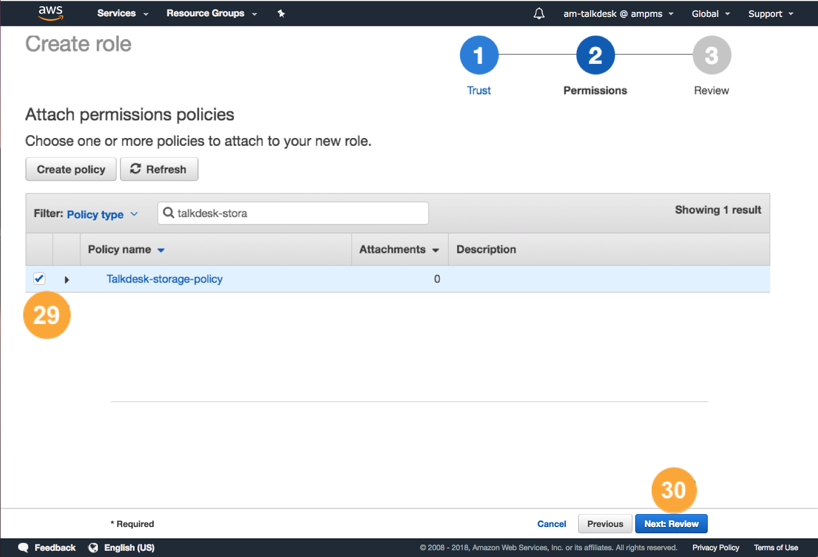Click the Create policy button

(x=71, y=169)
